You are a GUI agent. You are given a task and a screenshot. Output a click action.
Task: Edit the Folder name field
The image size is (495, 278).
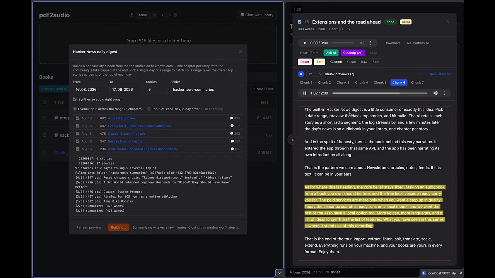pos(207,90)
